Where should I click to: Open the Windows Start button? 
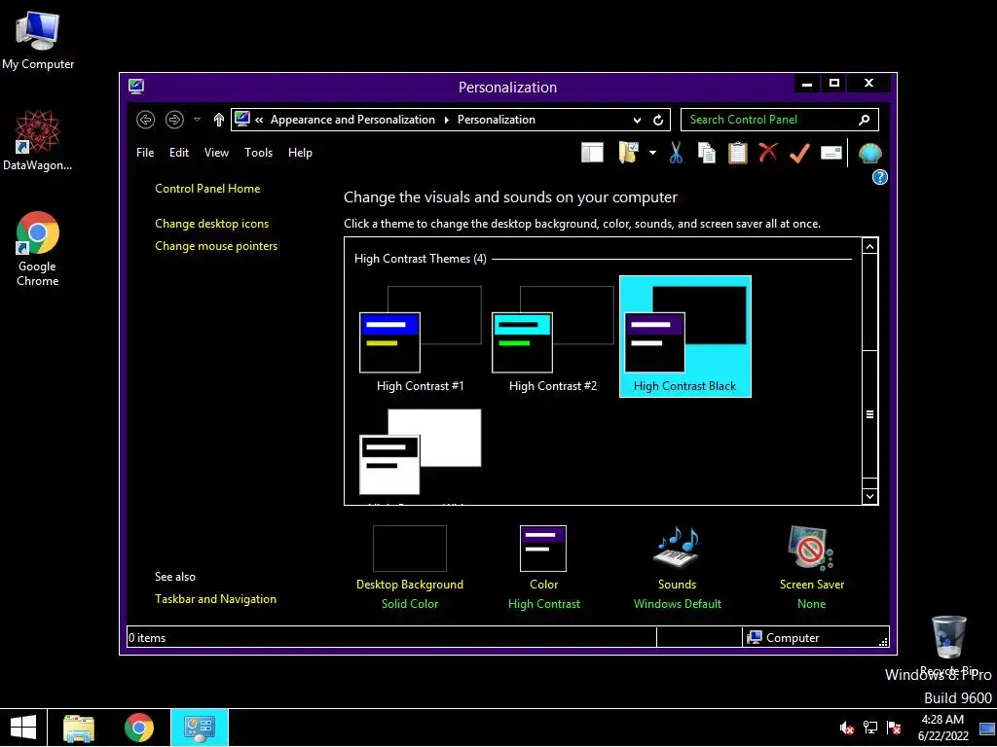pyautogui.click(x=23, y=728)
